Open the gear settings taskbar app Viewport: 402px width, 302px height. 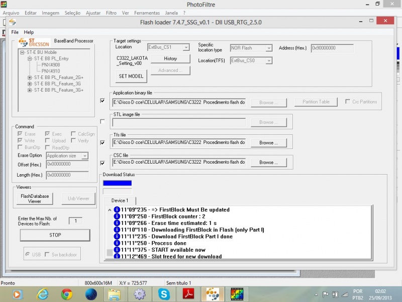[x=140, y=294]
